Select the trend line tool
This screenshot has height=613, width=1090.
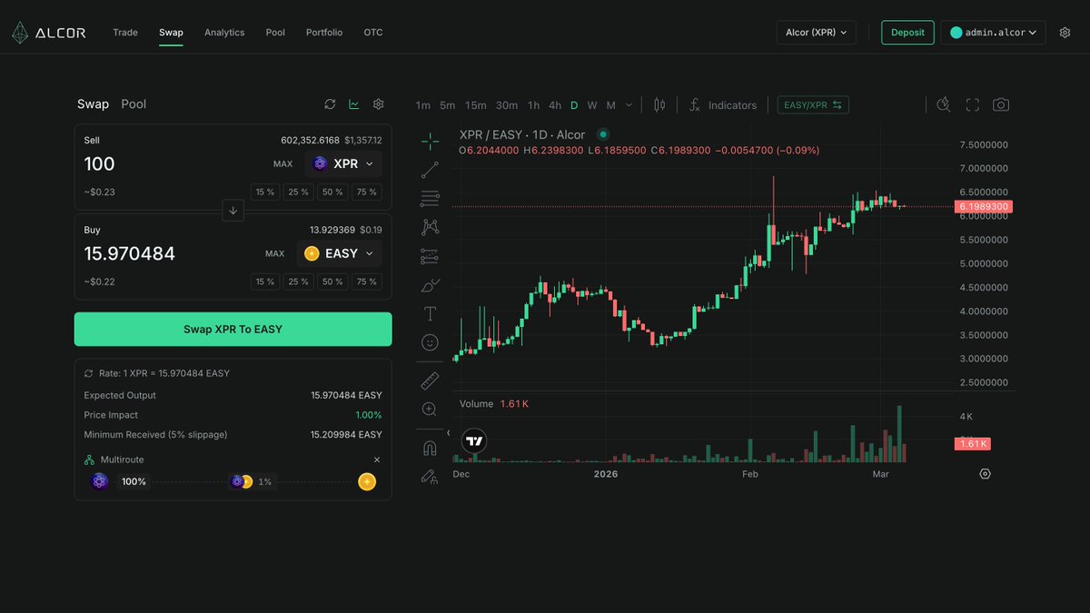coord(431,170)
